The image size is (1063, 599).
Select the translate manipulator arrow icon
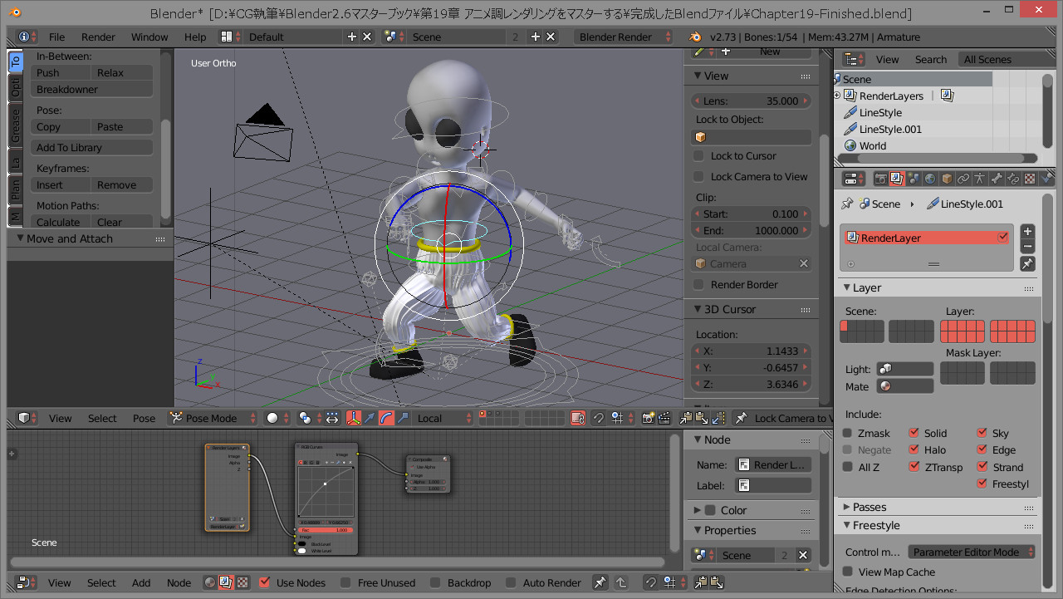coord(370,418)
